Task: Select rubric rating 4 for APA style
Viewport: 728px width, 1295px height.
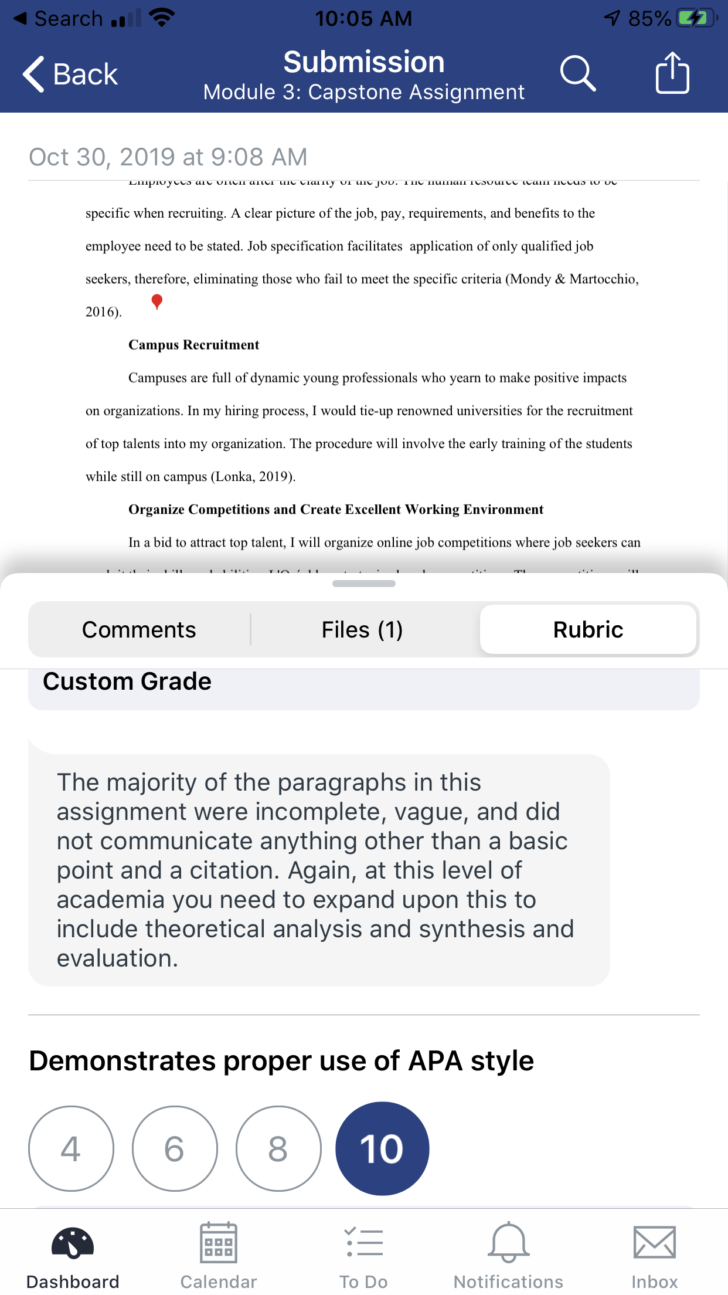Action: click(x=71, y=1148)
